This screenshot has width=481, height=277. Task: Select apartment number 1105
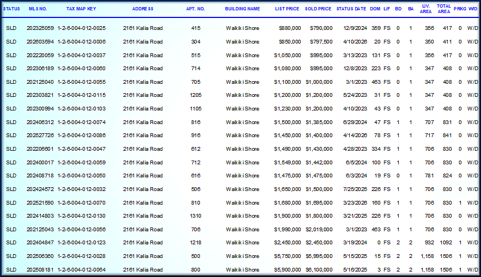pos(196,109)
